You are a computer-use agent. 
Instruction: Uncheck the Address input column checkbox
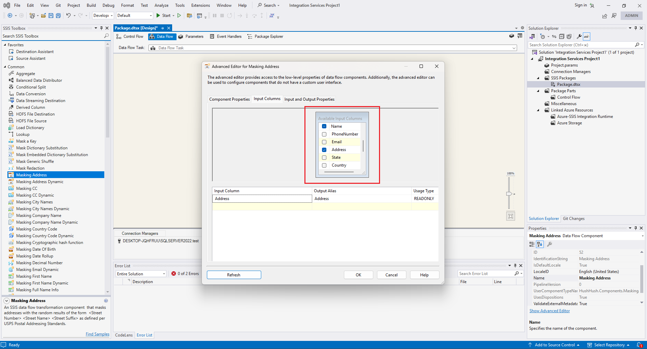(324, 150)
